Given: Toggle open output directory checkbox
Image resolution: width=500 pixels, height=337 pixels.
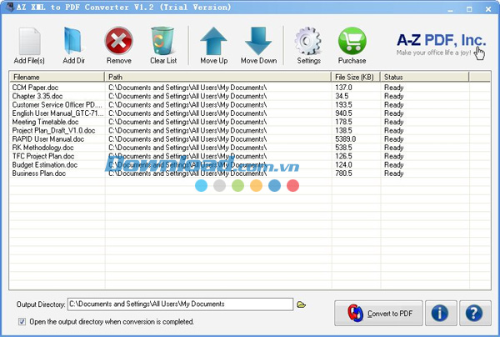Looking at the screenshot, I should (x=22, y=321).
